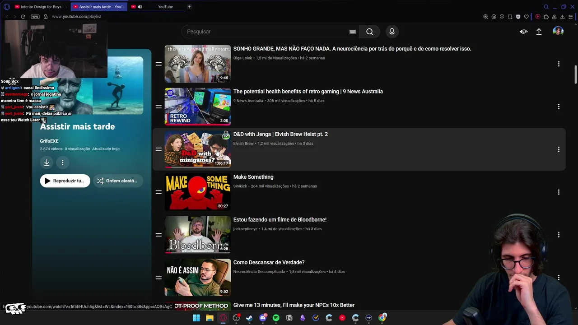Image resolution: width=578 pixels, height=325 pixels.
Task: Open the extensions cube icon
Action: coord(546,17)
